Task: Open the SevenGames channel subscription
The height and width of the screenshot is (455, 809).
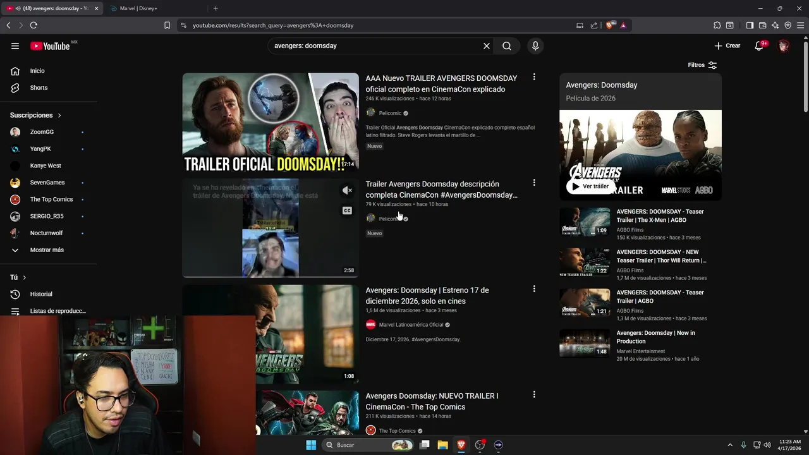Action: tap(49, 183)
